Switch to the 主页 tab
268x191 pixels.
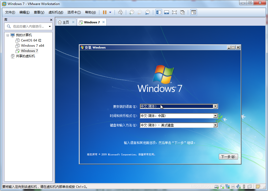click(x=66, y=22)
